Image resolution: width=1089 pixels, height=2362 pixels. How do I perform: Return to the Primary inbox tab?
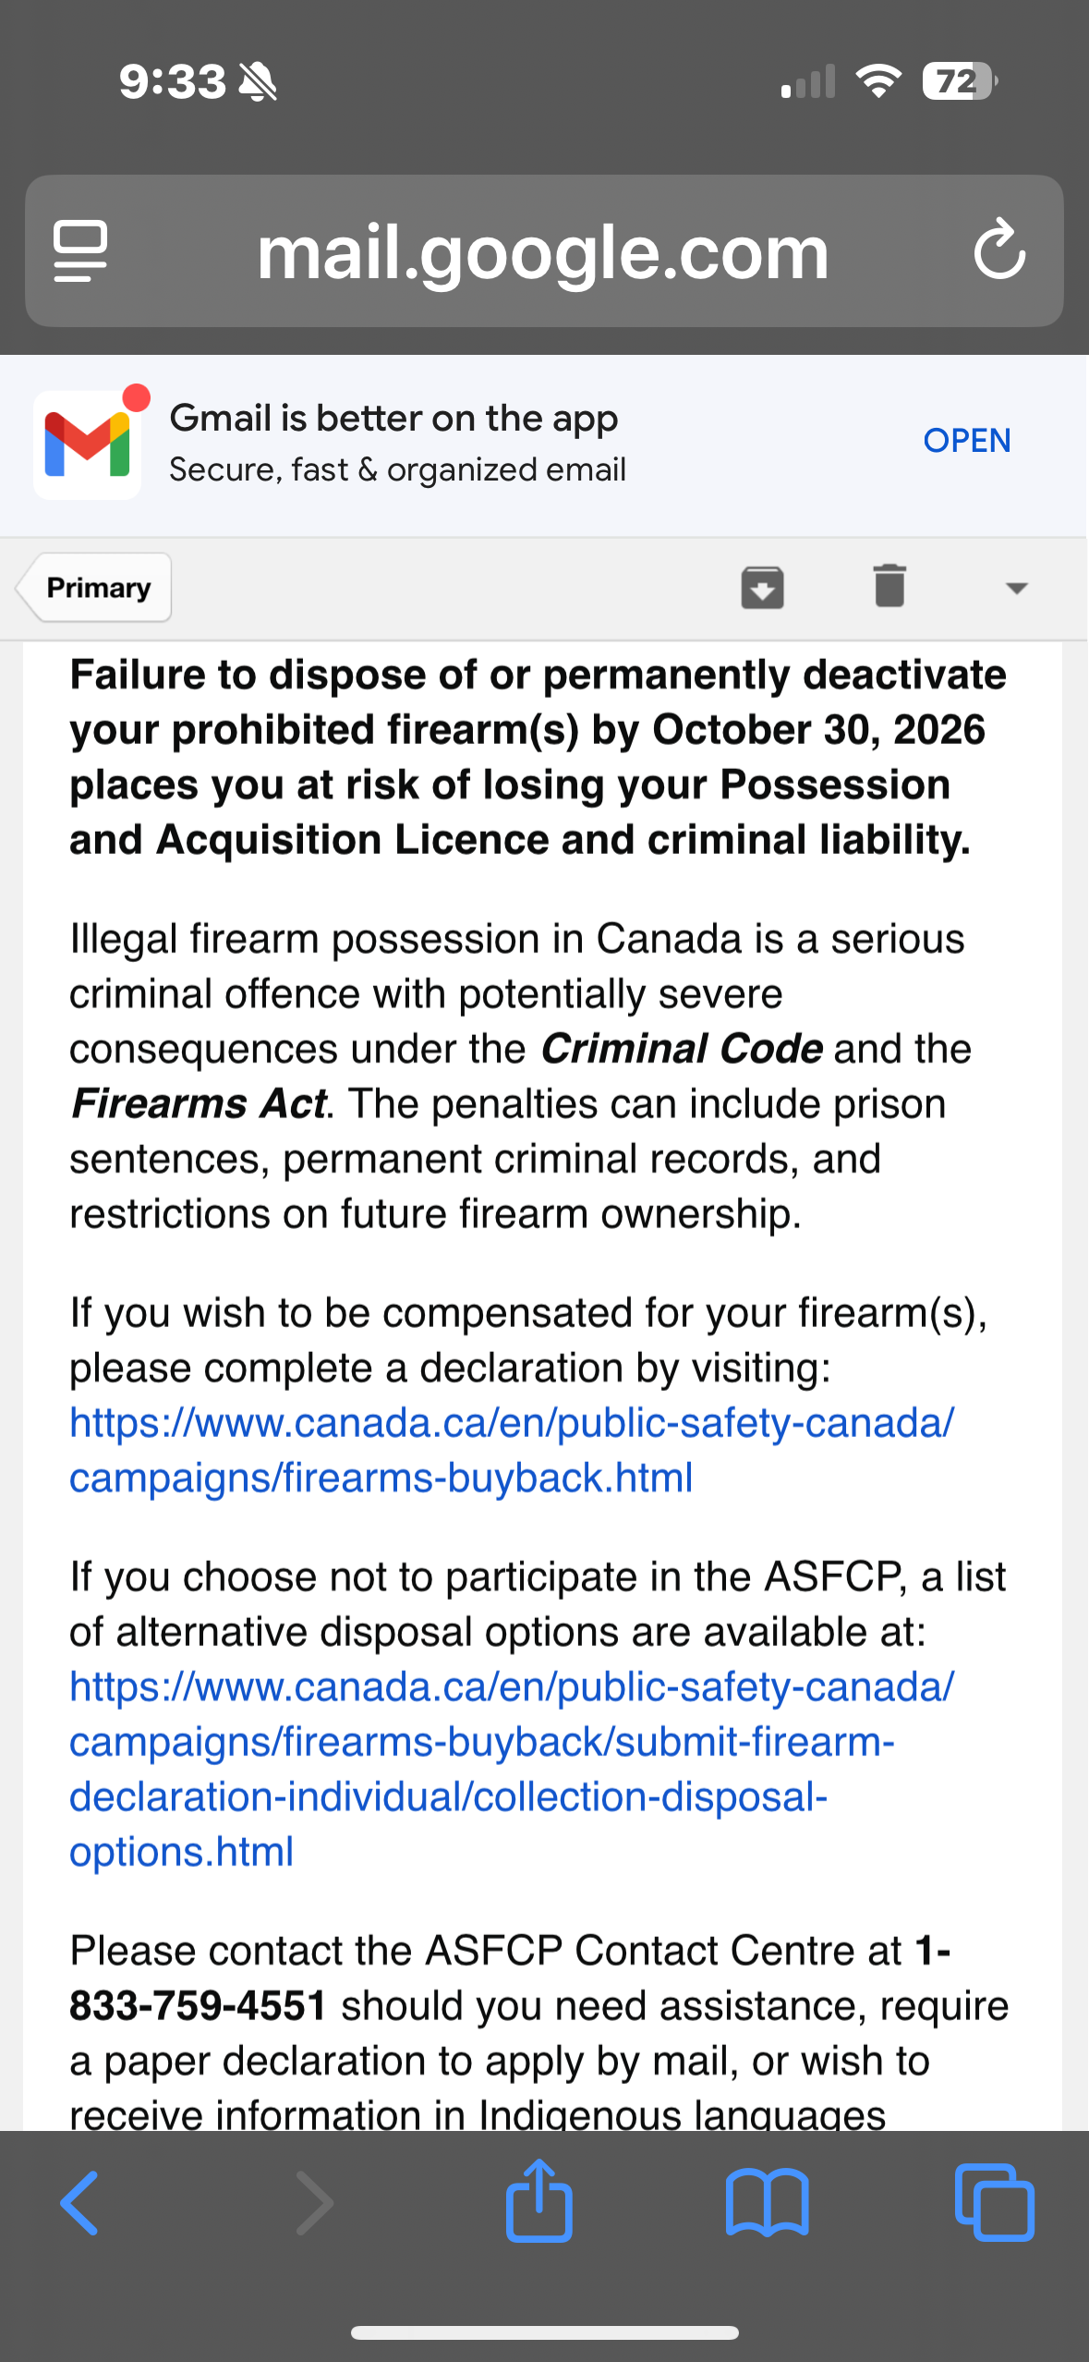[96, 588]
